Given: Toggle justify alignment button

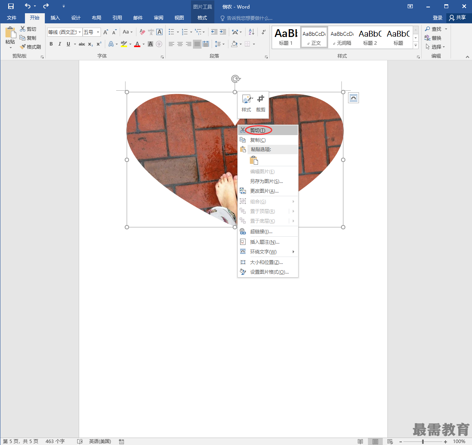Looking at the screenshot, I should click(x=197, y=44).
